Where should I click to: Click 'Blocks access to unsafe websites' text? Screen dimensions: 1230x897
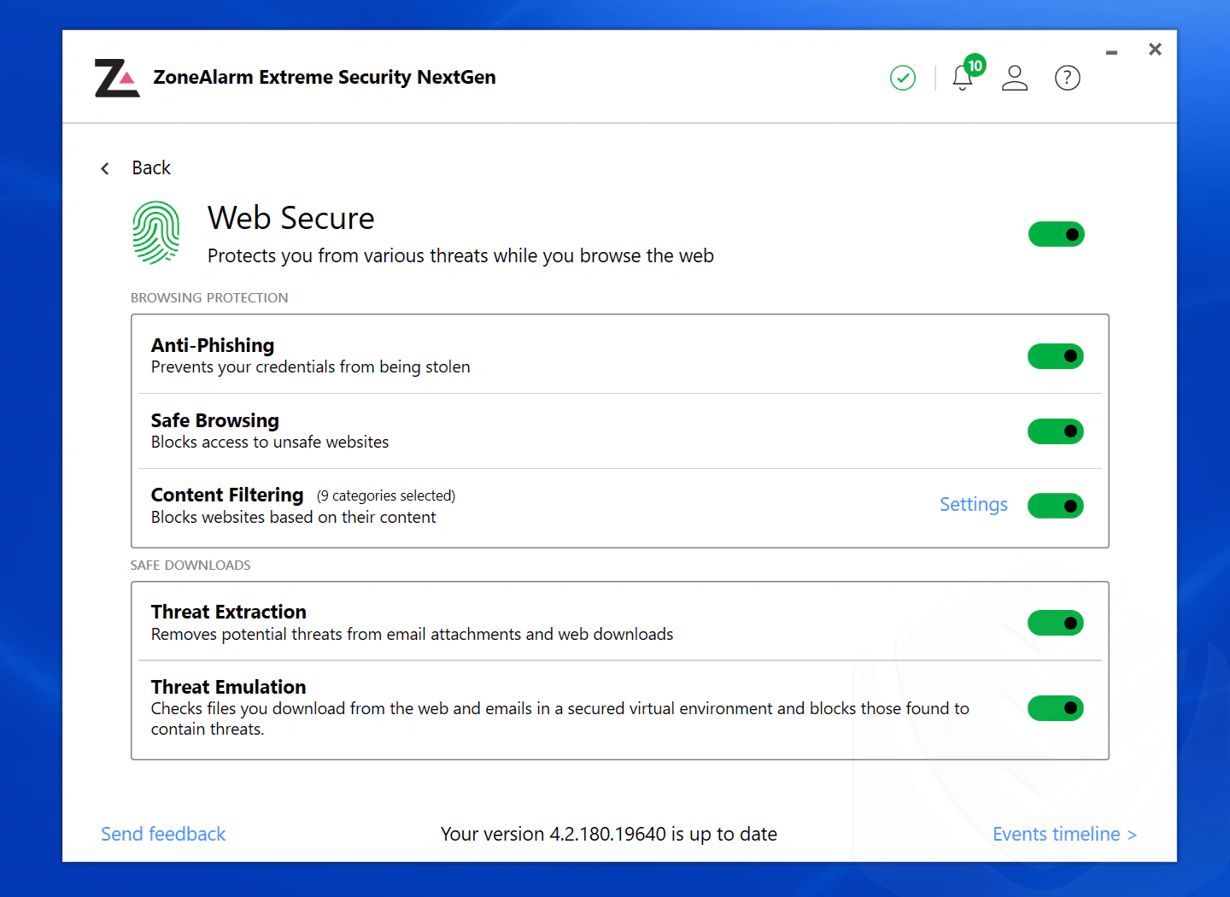(x=270, y=442)
